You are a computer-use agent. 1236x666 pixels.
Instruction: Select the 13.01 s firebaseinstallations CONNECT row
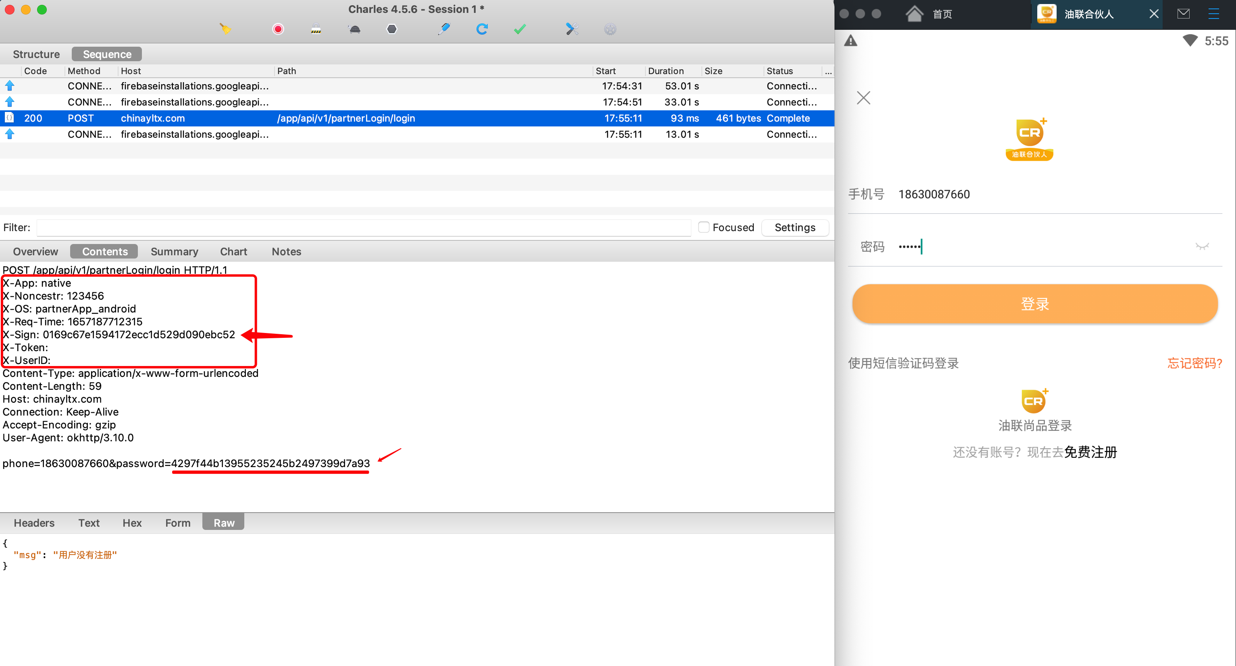point(417,134)
